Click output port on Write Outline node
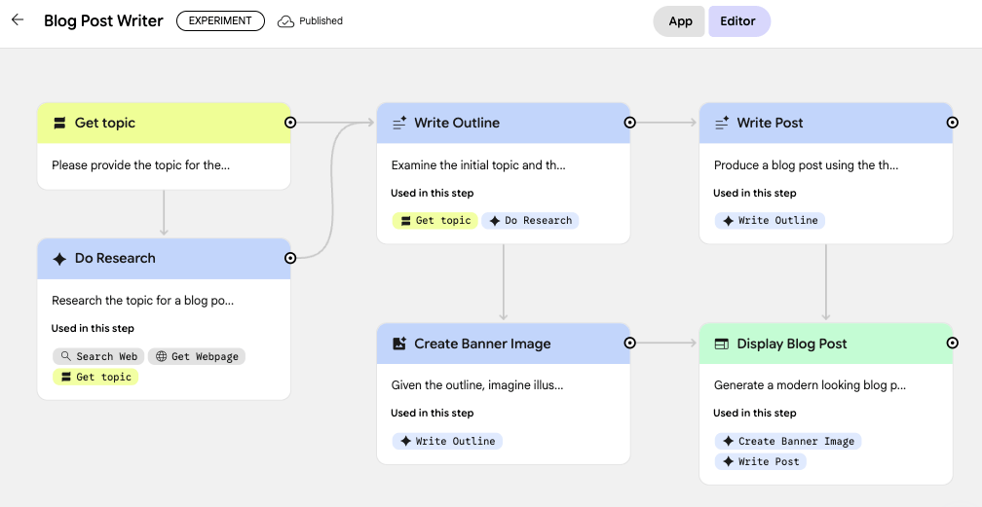The width and height of the screenshot is (982, 507). tap(630, 123)
